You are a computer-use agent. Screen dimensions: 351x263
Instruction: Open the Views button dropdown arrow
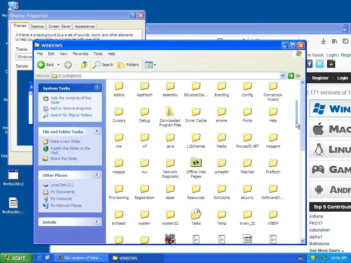click(x=155, y=65)
